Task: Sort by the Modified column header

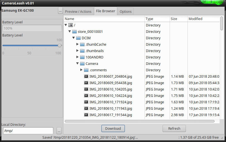Action: 203,19
